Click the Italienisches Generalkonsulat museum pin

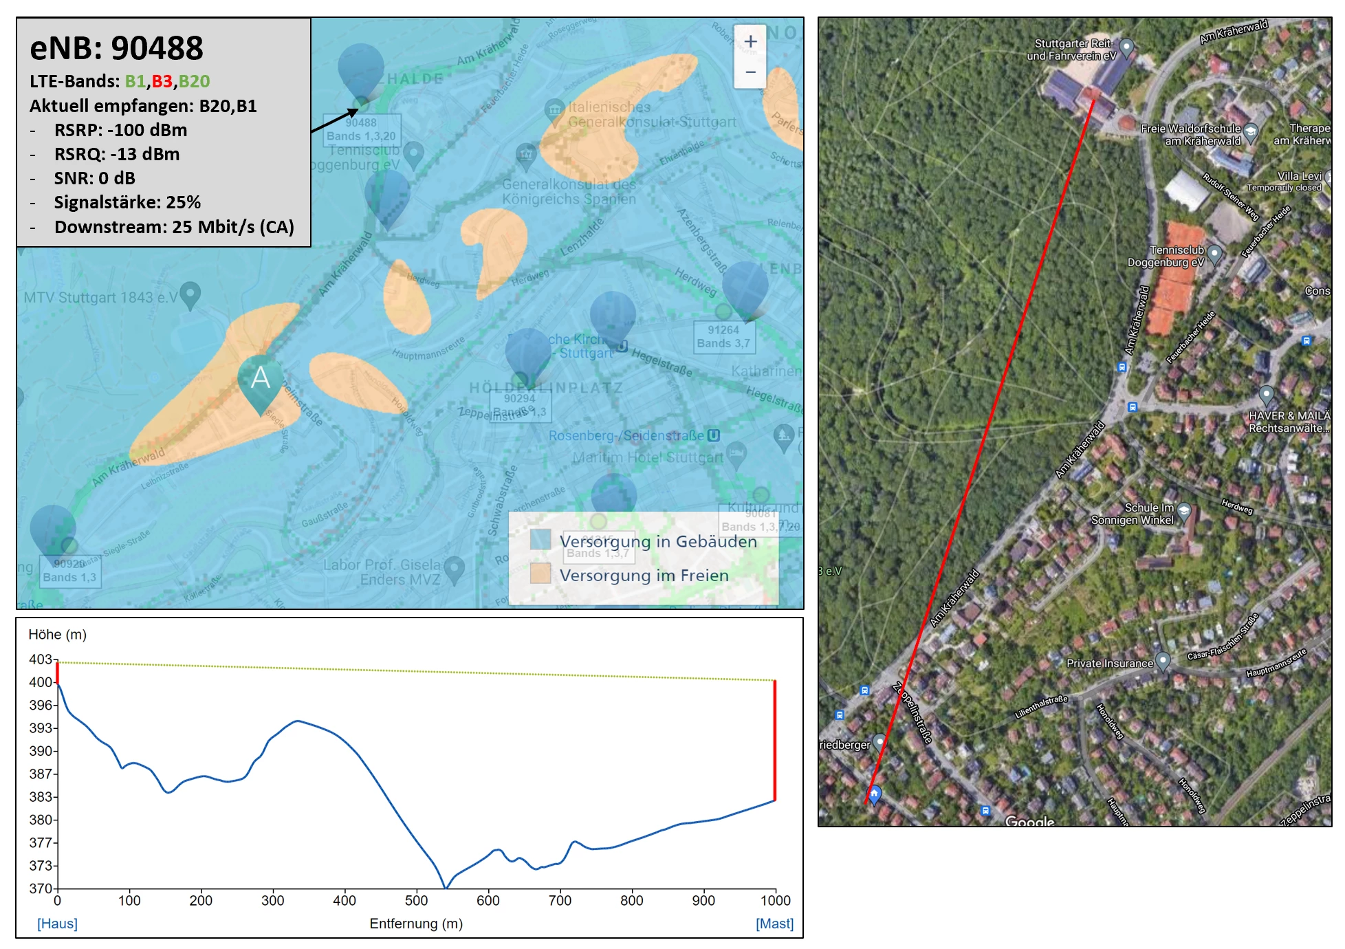(554, 110)
